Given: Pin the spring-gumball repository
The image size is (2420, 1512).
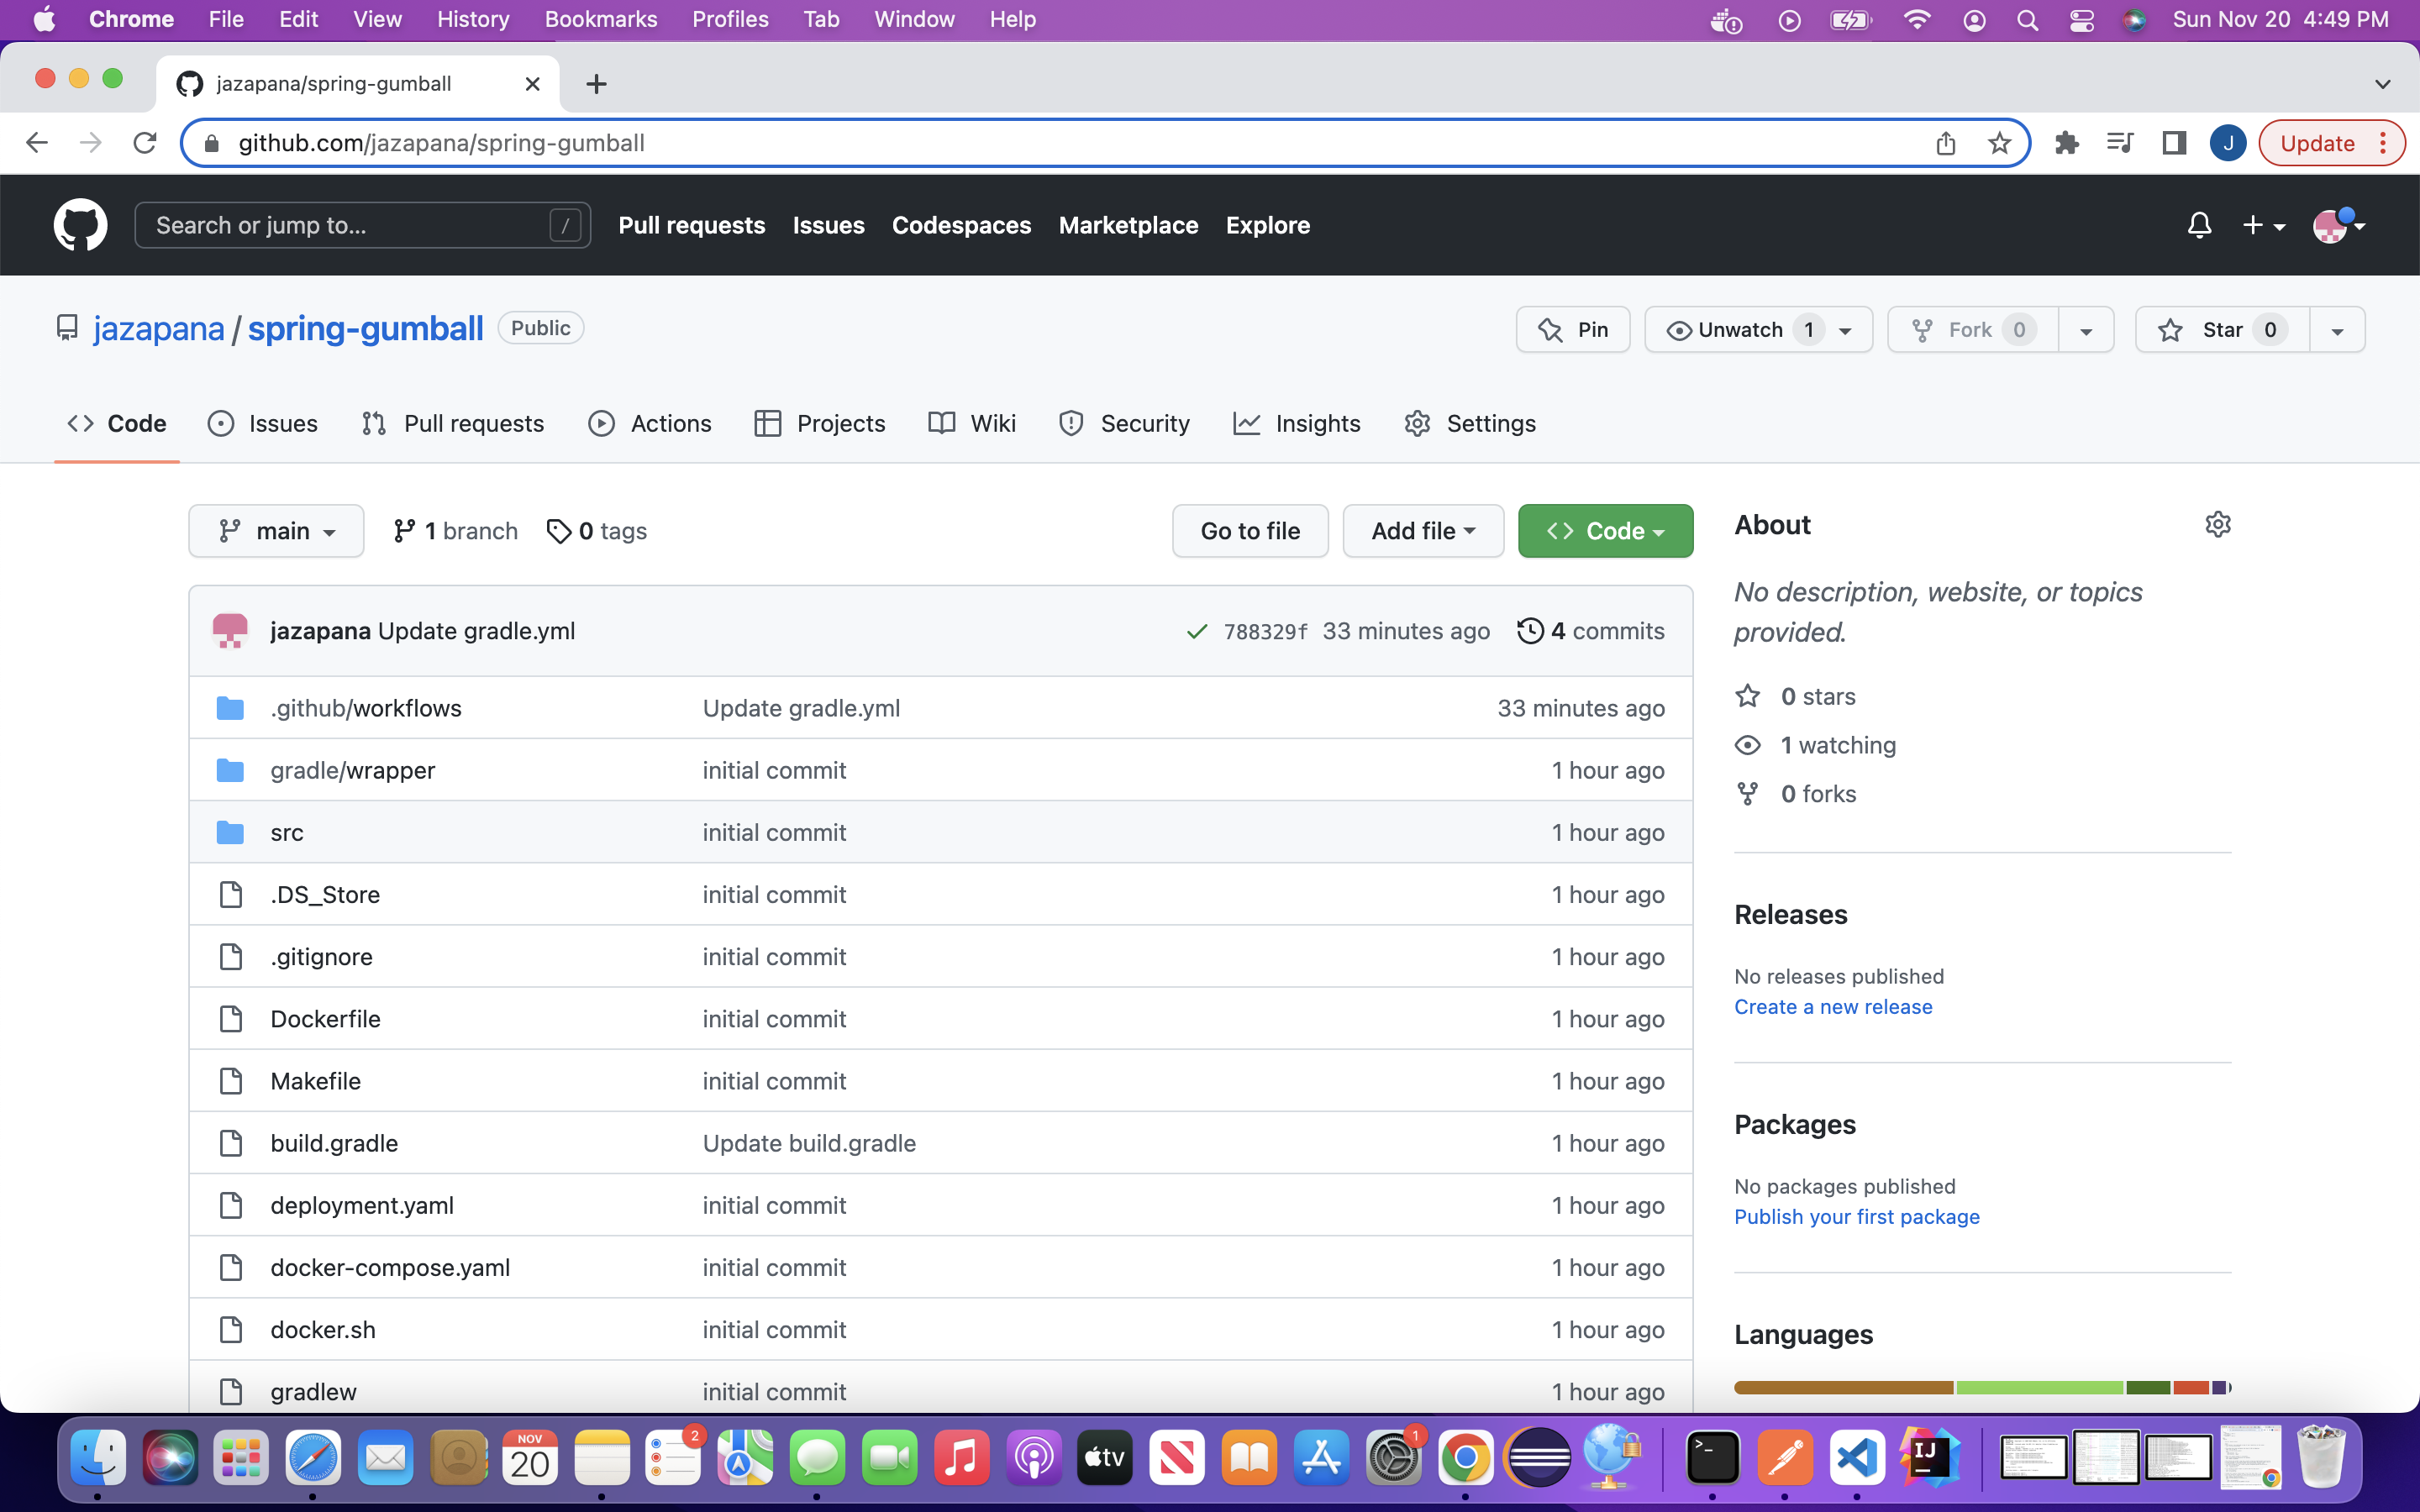Looking at the screenshot, I should click(1572, 328).
